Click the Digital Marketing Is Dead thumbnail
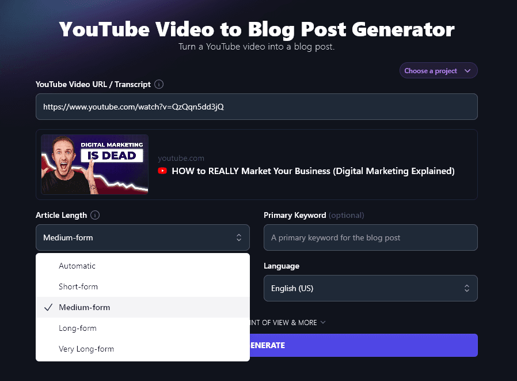517x381 pixels. [x=94, y=164]
